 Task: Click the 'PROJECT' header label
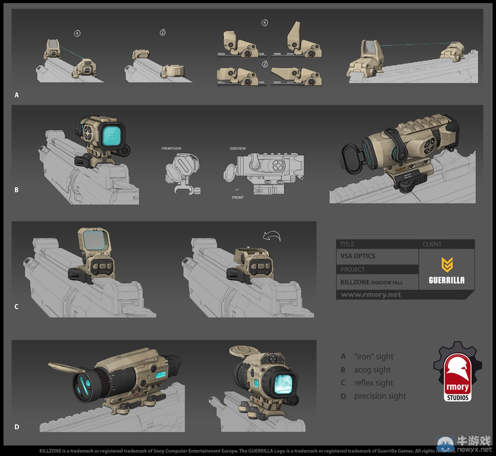point(353,269)
